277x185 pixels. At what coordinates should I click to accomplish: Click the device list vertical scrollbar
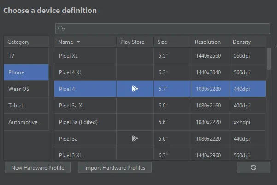pyautogui.click(x=269, y=58)
